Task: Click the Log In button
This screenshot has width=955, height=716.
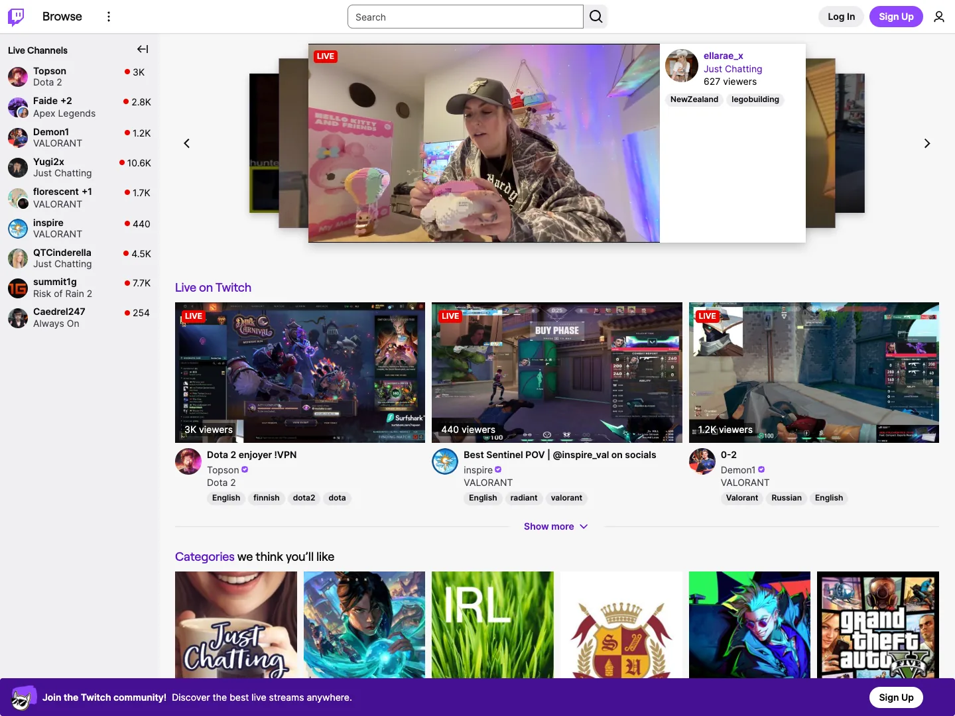Action: [x=841, y=17]
